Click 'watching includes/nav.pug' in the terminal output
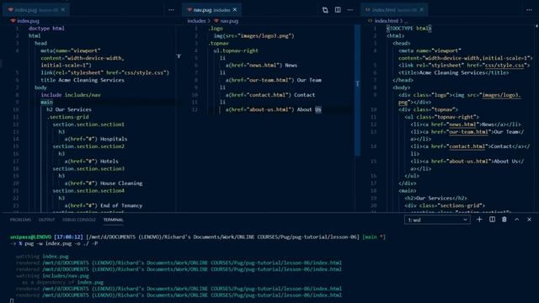The width and height of the screenshot is (539, 303). pos(52,276)
